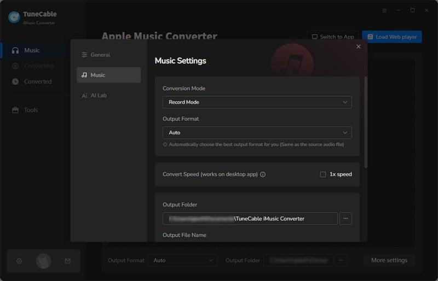Expand the Conversion Mode dropdown
438x281 pixels.
257,102
